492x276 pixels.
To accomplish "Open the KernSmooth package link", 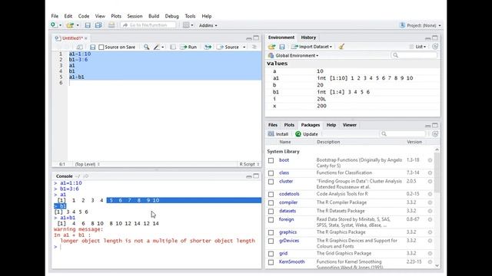I will tap(291, 261).
